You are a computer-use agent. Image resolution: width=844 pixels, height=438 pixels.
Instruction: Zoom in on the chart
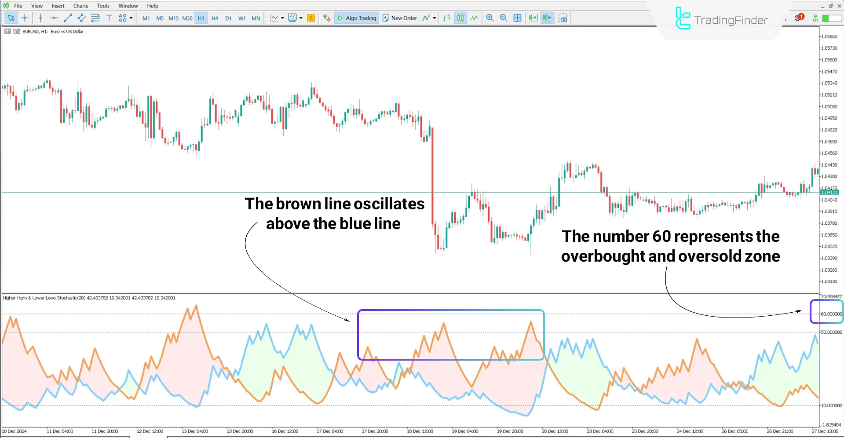click(490, 18)
